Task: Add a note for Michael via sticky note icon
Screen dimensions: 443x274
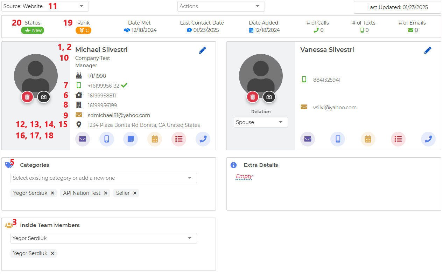Action: coord(131,139)
